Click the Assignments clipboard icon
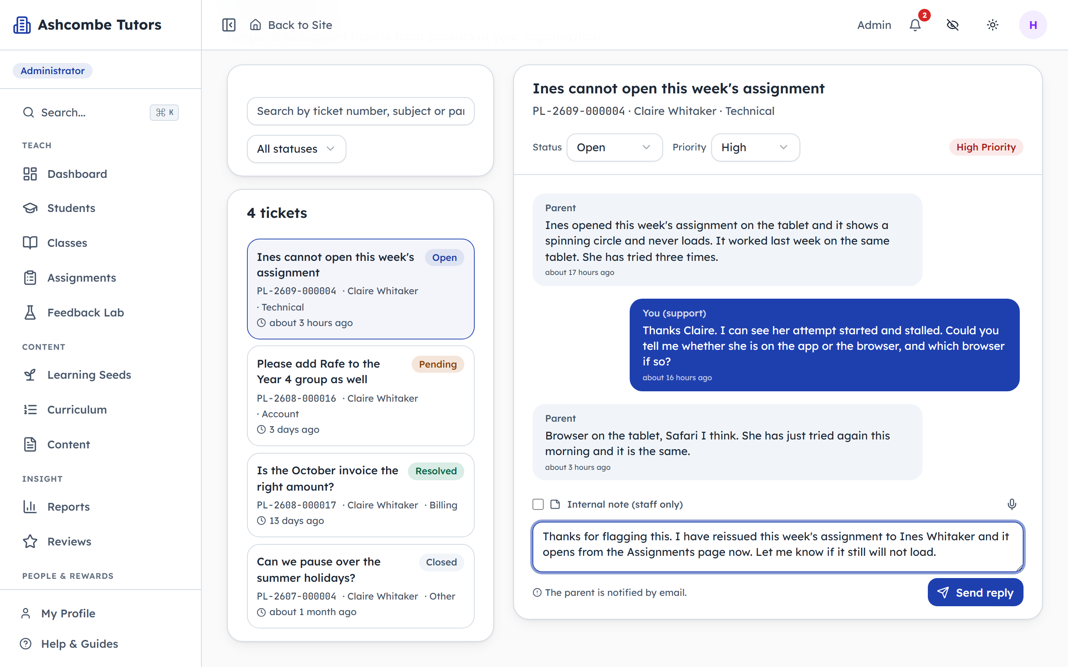 30,278
